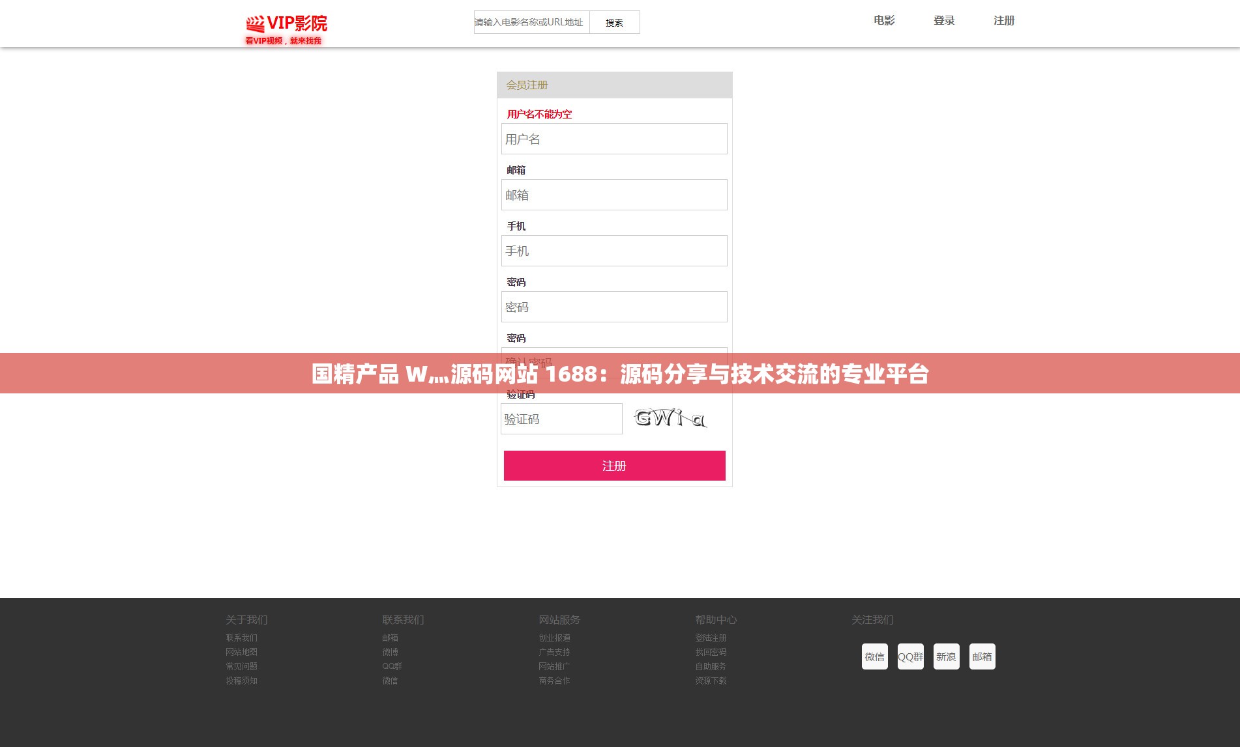Click the 用户名 username input field
This screenshot has width=1240, height=747.
click(x=613, y=139)
